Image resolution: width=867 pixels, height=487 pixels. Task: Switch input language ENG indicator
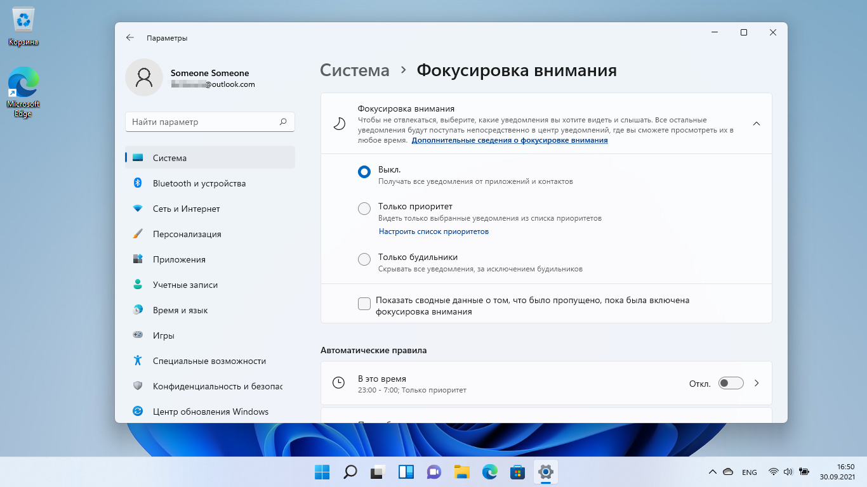coord(750,472)
